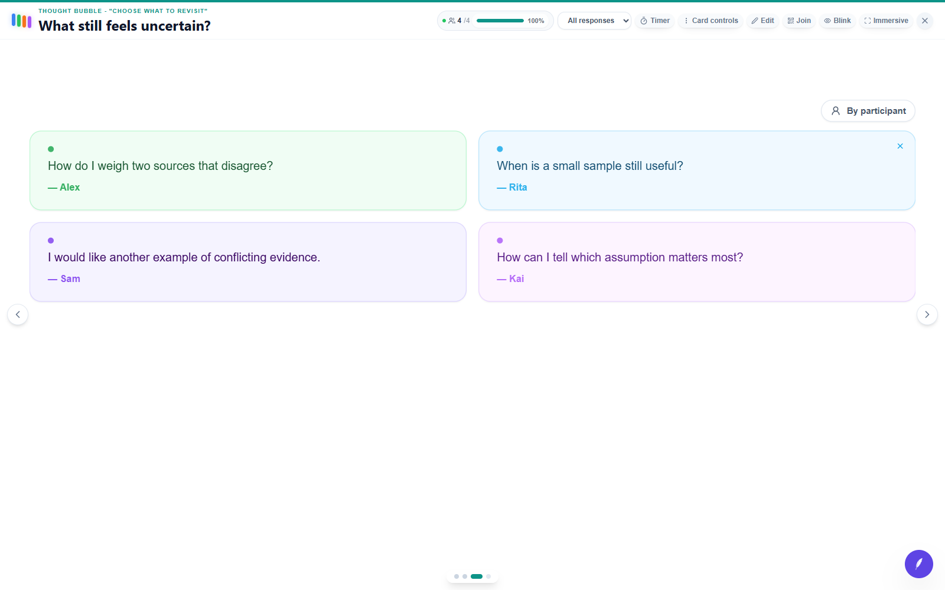Select "I would like another example of conflicting evidence."
945x590 pixels.
(184, 257)
